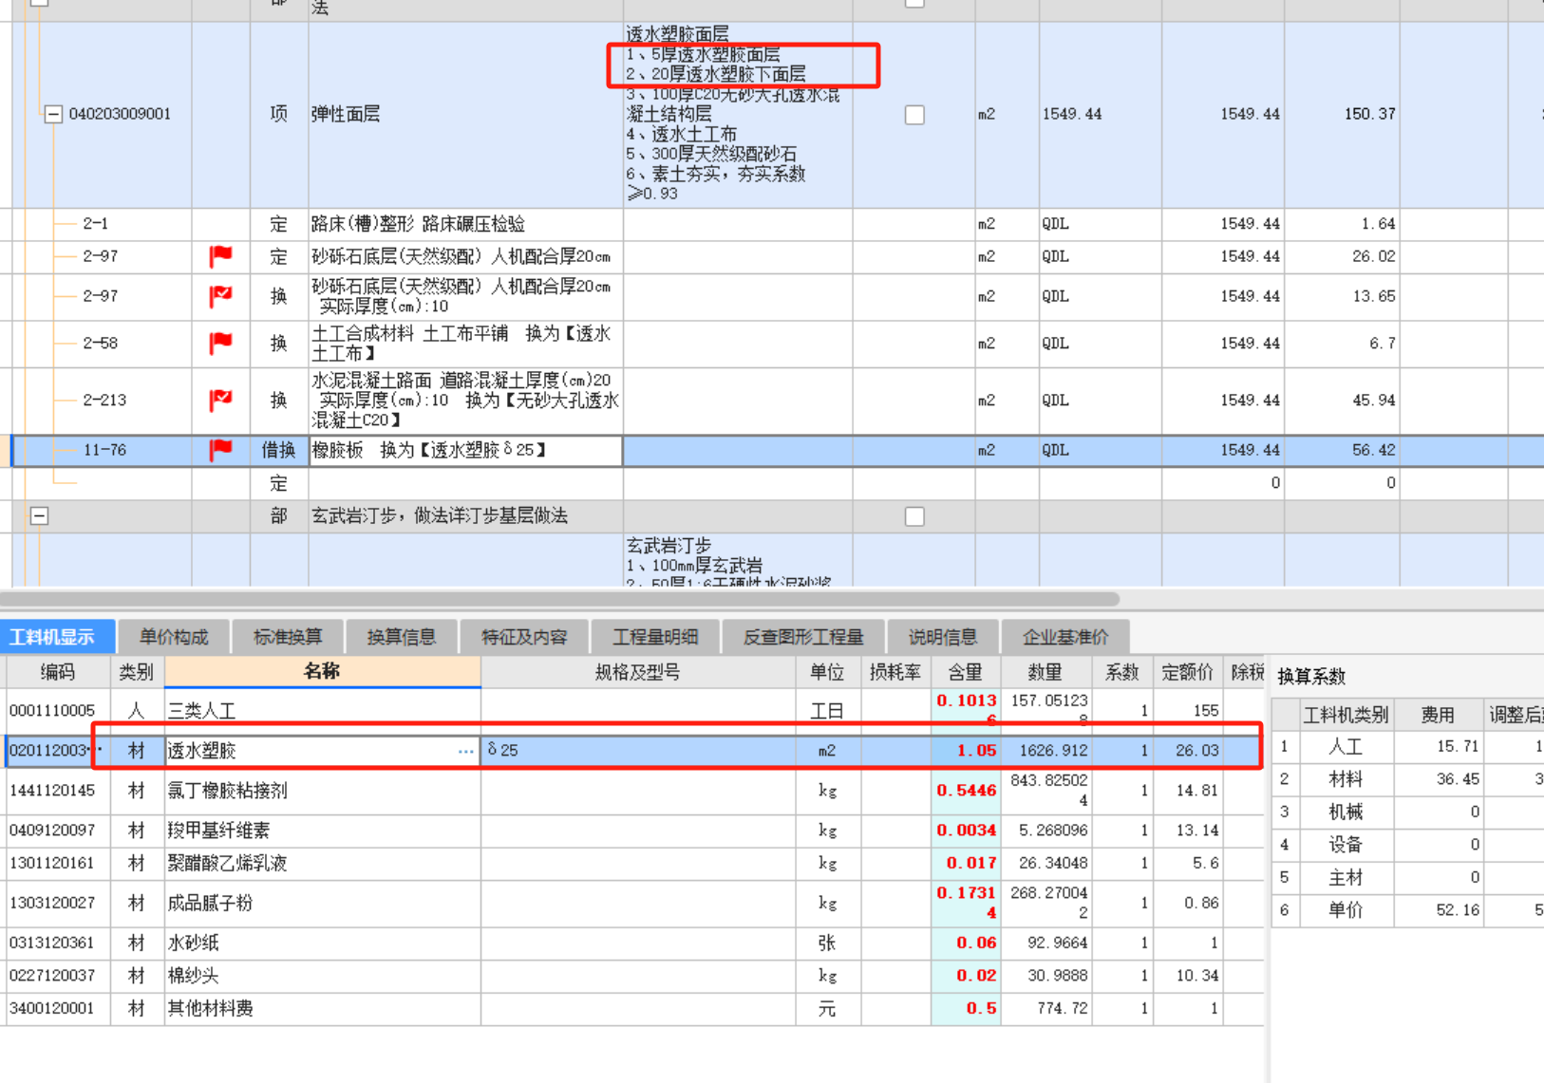The height and width of the screenshot is (1083, 1544).
Task: Click the 玄武岩汀步，做法详汀步基层做法 section title
Action: (x=440, y=516)
